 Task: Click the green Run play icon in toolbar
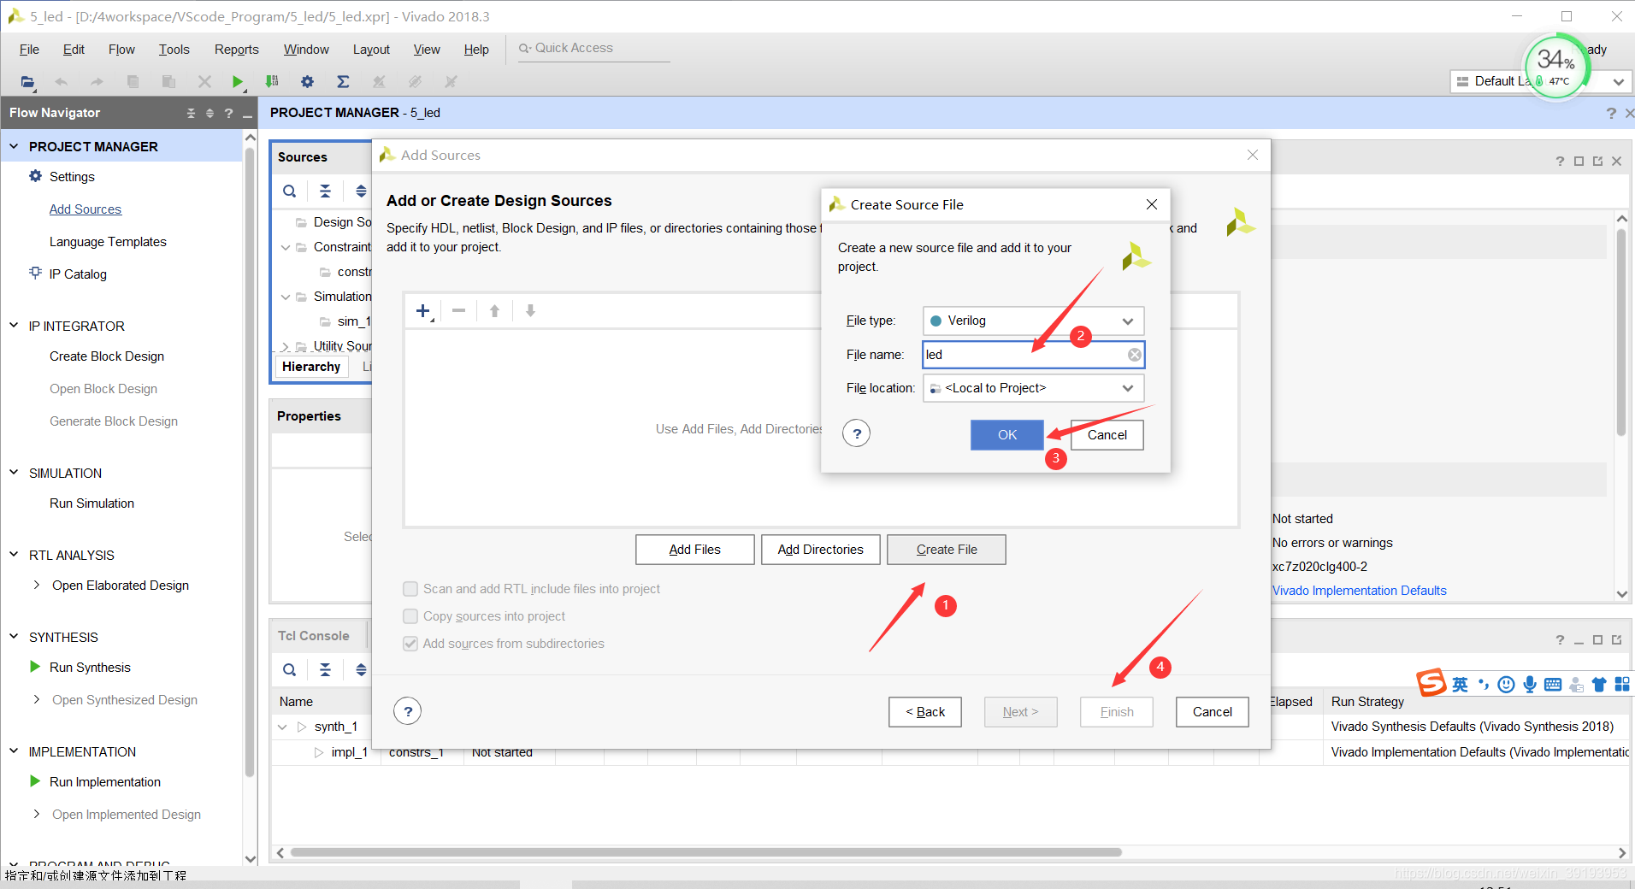[x=238, y=82]
